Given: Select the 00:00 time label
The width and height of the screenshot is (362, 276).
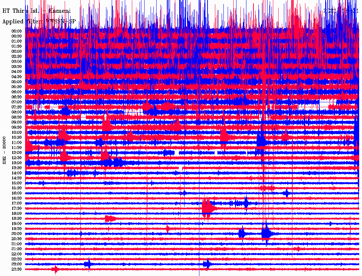Looking at the screenshot, I should [17, 31].
